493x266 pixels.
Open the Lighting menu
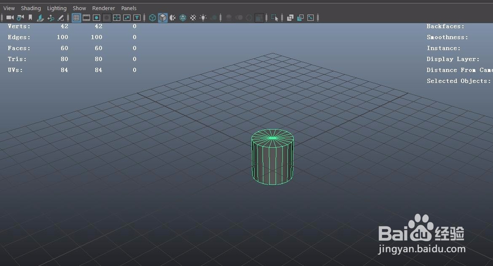(57, 8)
